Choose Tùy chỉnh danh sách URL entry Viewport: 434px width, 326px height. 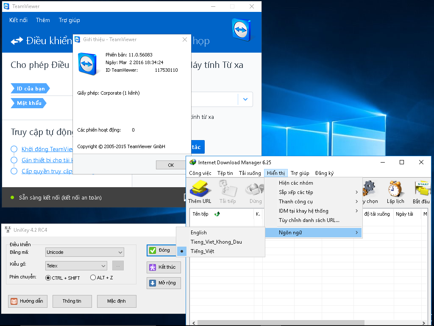click(x=313, y=220)
